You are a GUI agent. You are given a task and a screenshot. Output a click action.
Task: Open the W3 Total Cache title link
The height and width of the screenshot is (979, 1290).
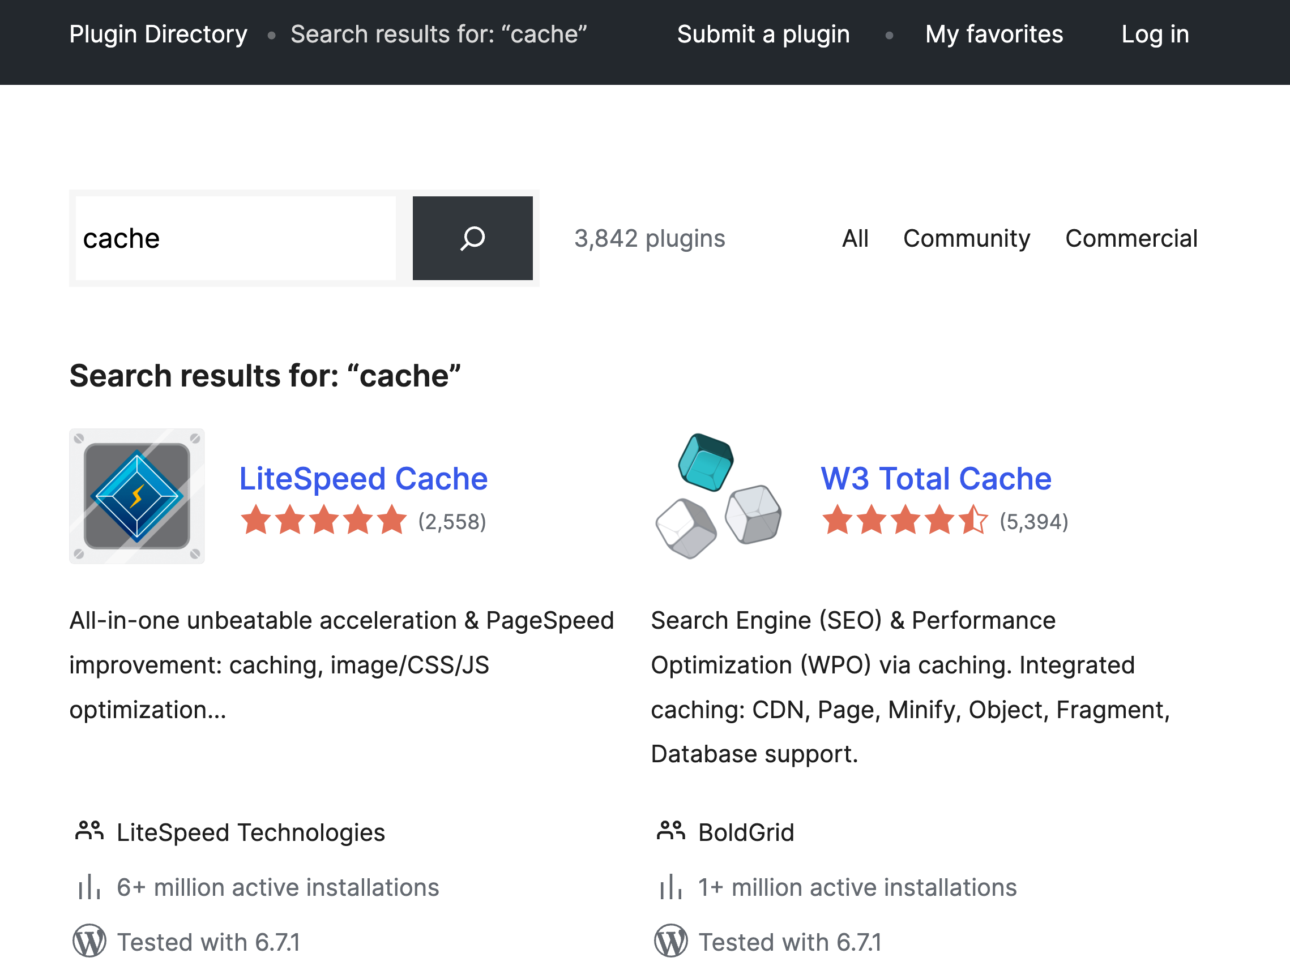point(936,478)
